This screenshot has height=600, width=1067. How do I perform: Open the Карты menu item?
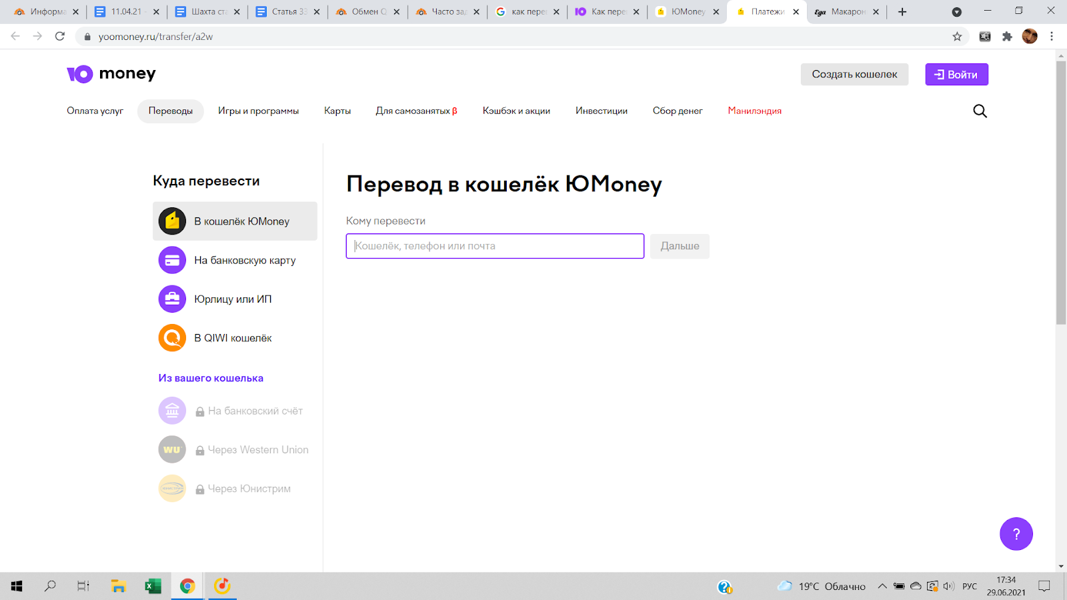337,111
